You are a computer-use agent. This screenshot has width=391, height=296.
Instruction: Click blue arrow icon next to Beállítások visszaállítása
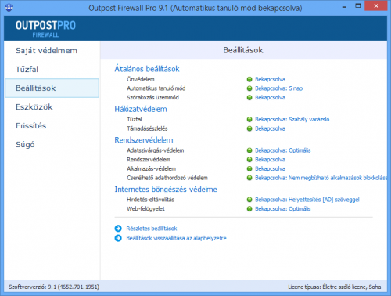coord(118,238)
